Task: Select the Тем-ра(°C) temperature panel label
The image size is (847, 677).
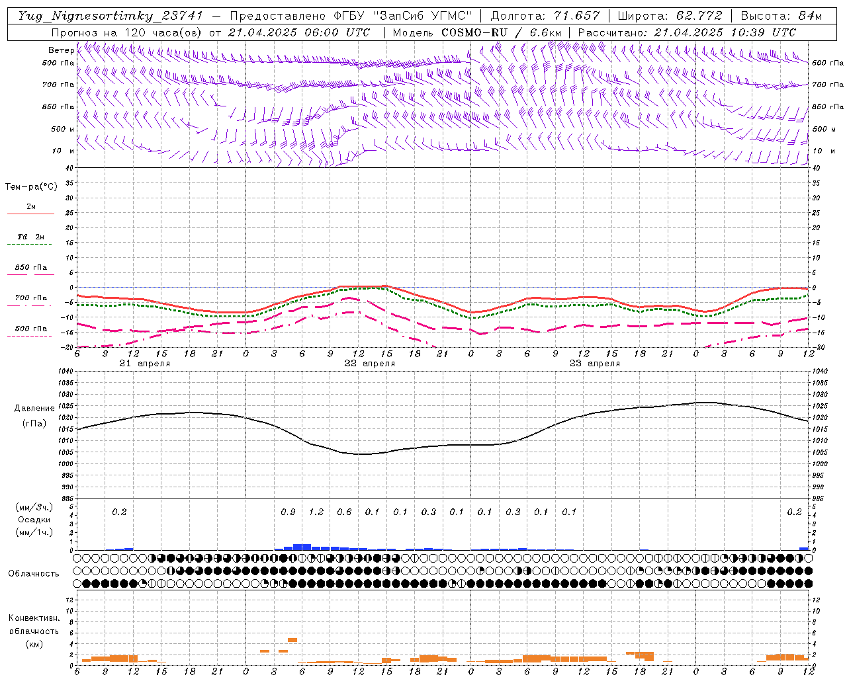Action: [x=31, y=187]
